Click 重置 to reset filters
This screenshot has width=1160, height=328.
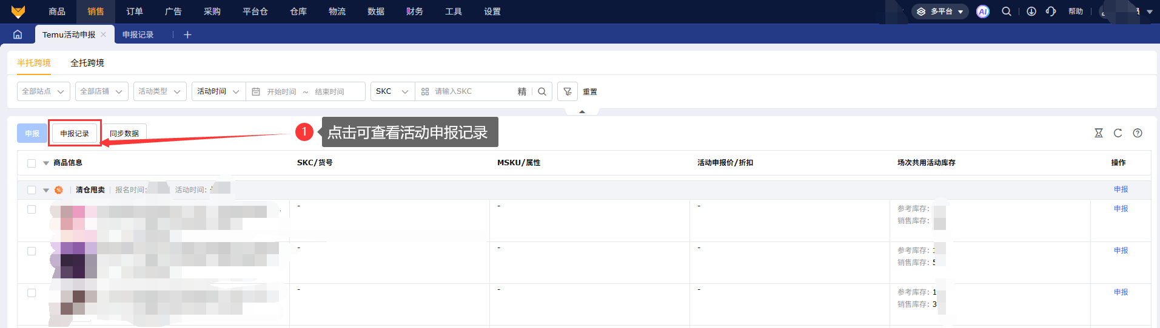[x=590, y=91]
